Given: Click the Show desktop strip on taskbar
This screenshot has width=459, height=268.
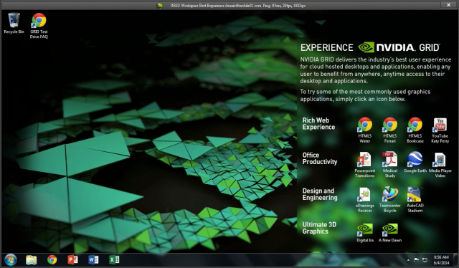Looking at the screenshot, I should (x=455, y=260).
